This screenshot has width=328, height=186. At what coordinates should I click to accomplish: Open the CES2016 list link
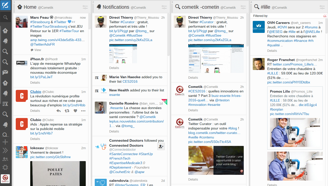[130, 81]
